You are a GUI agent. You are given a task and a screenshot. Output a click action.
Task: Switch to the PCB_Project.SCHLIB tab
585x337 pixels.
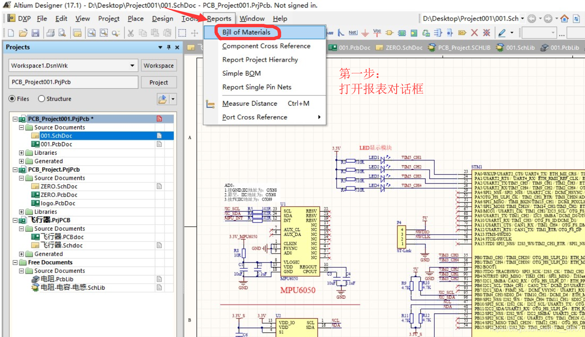(x=459, y=48)
